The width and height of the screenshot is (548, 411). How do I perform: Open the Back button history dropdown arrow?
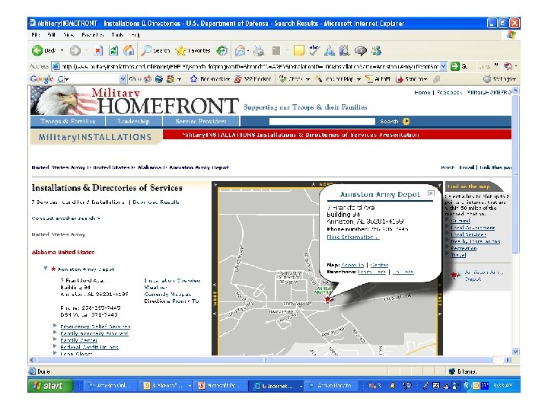coord(62,51)
